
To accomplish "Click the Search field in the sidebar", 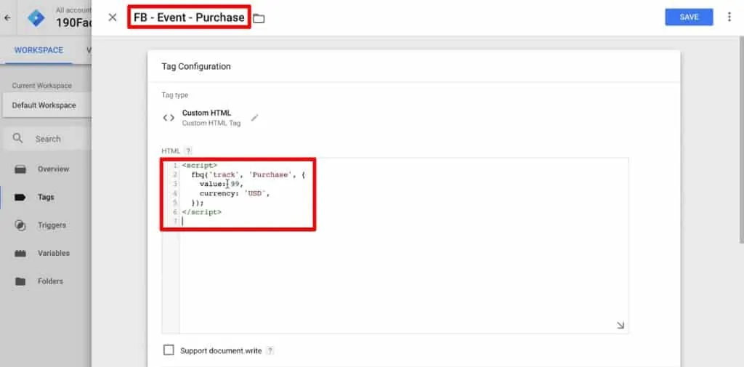I will (48, 139).
